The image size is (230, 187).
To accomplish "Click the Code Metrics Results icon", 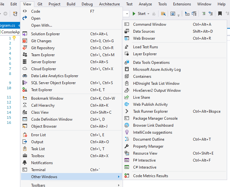I will 127,176.
